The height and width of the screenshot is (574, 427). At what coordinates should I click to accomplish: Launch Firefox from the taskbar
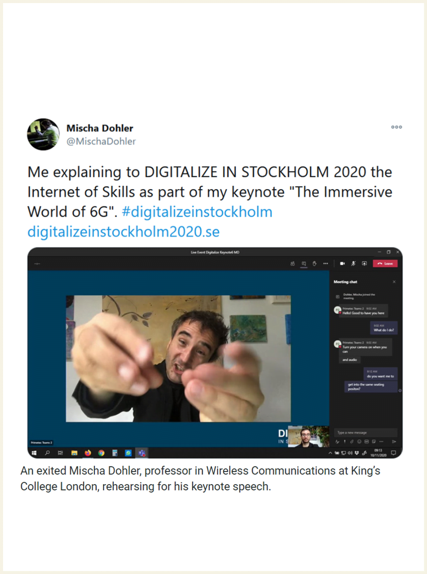[x=88, y=453]
